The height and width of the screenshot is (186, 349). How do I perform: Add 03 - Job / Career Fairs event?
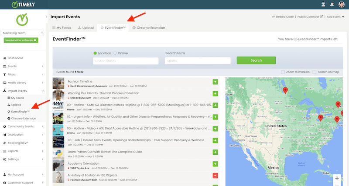215,140
